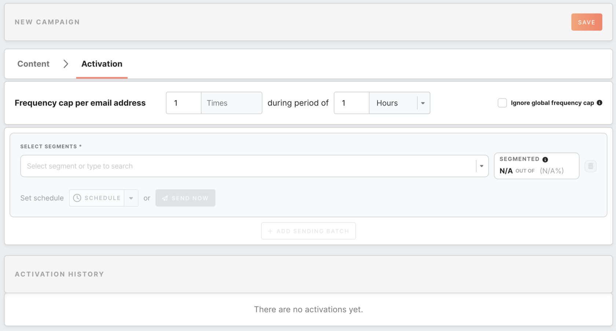616x331 pixels.
Task: Expand the segment selector dropdown arrow
Action: click(x=481, y=166)
